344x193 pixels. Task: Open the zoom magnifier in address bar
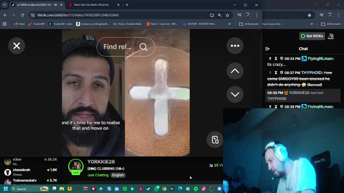tap(220, 15)
